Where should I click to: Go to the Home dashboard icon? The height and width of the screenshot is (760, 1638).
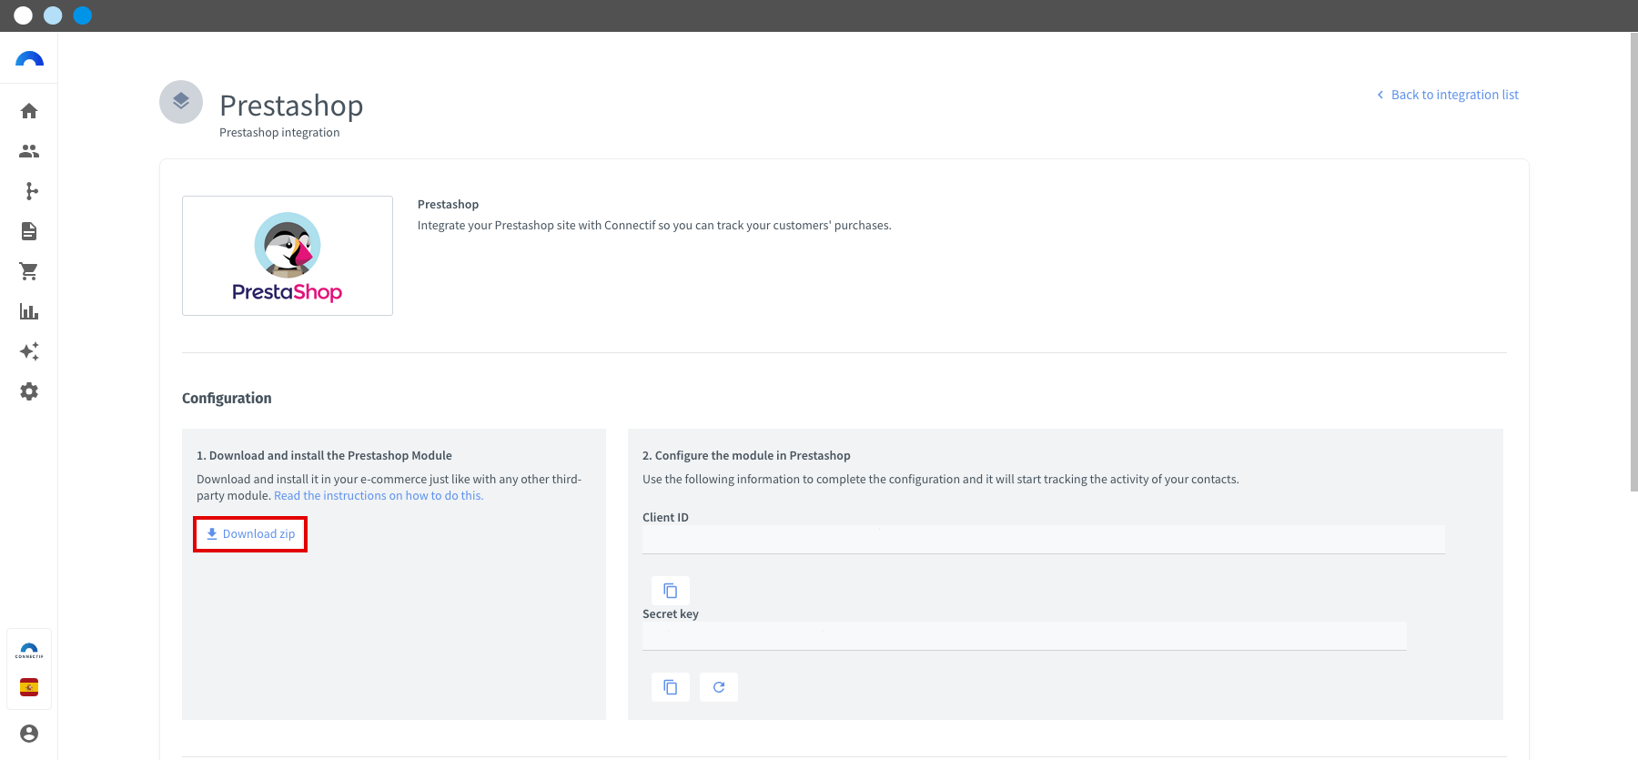(x=29, y=111)
